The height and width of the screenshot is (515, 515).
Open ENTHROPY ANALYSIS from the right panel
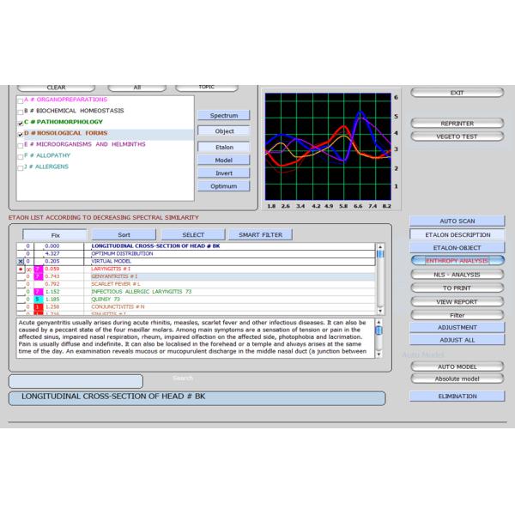point(456,260)
